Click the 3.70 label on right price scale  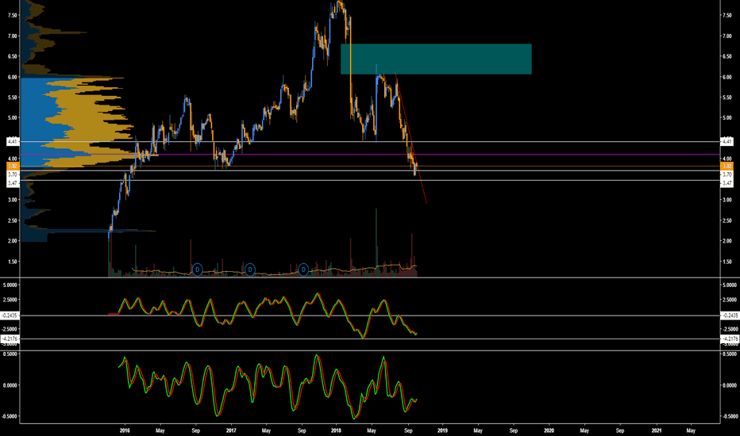727,174
